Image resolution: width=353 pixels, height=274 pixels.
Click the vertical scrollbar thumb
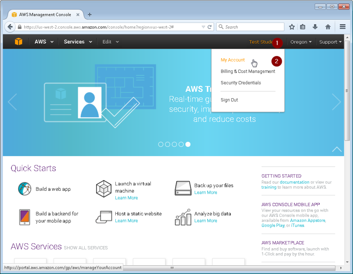[x=347, y=90]
